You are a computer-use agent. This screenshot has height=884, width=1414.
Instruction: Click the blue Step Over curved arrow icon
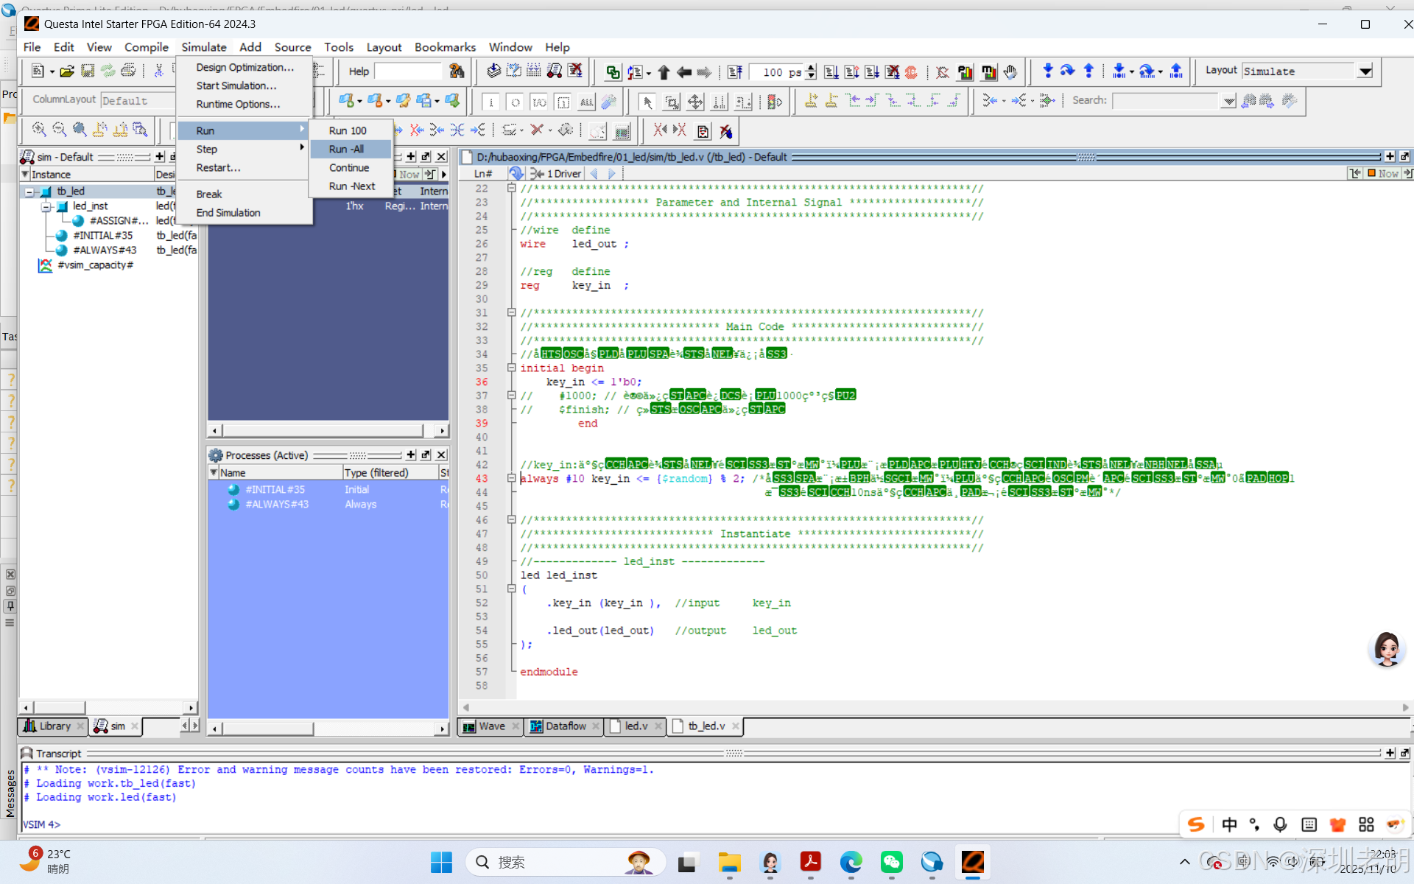click(1068, 71)
